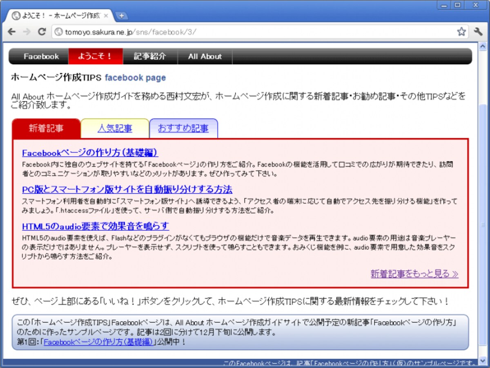The image size is (490, 368).
Task: Open the All About navigation item
Action: click(x=205, y=56)
